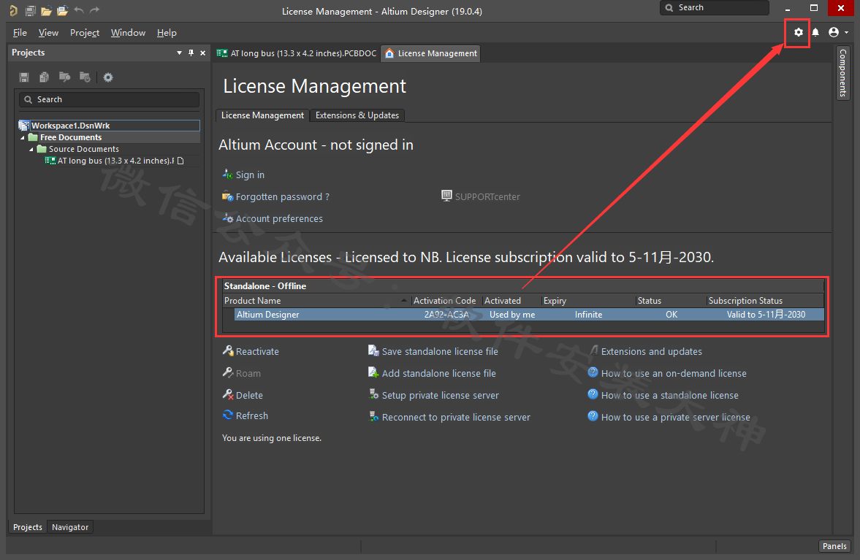
Task: Select the Free Documents folder
Action: coord(71,137)
